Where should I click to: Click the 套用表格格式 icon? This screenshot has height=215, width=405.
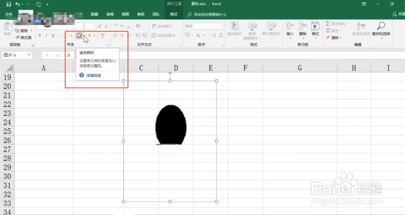(x=252, y=27)
